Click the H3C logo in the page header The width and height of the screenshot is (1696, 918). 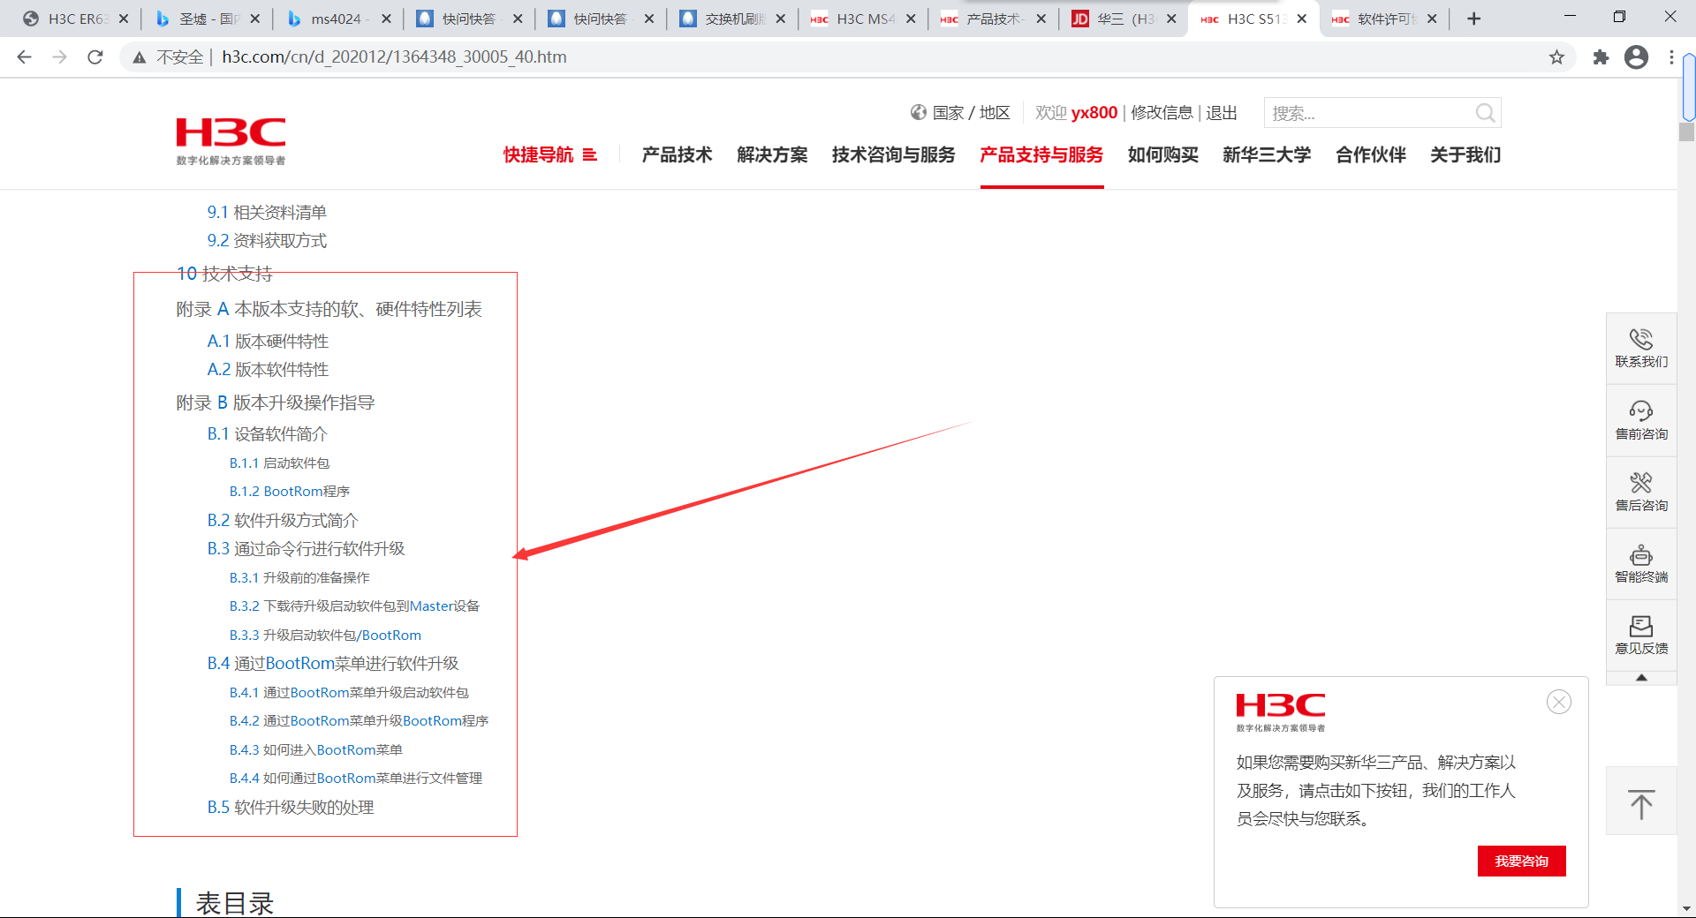[x=231, y=140]
